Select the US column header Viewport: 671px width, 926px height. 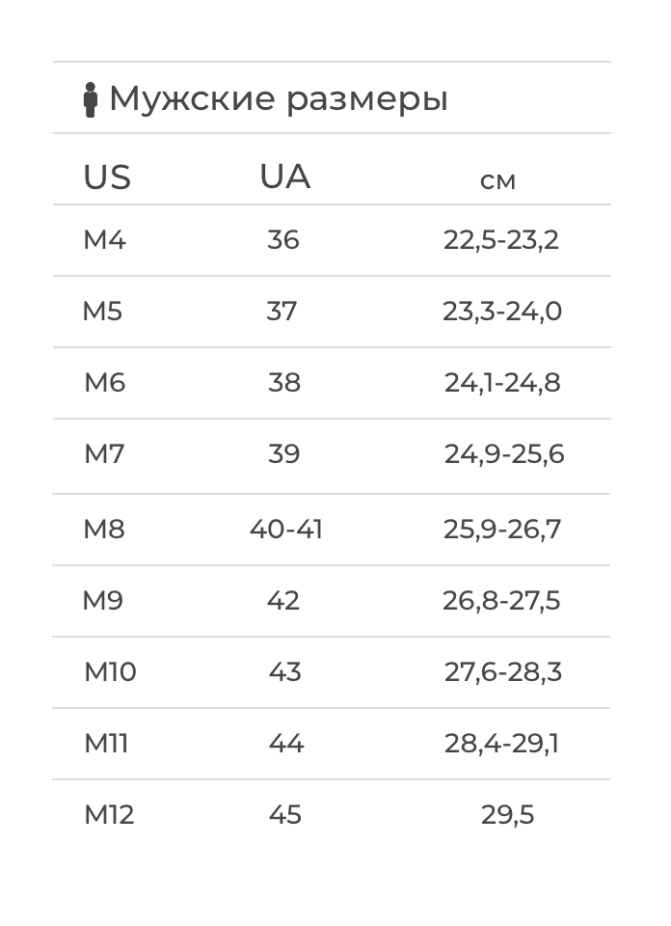(x=107, y=177)
